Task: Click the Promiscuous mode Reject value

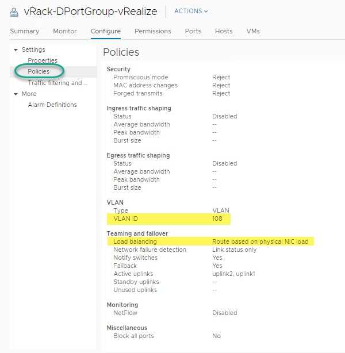Action: (221, 78)
